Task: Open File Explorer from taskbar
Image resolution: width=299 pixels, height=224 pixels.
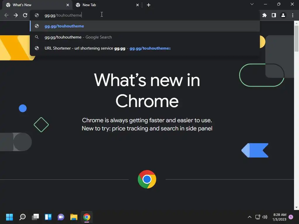Action: (74, 217)
